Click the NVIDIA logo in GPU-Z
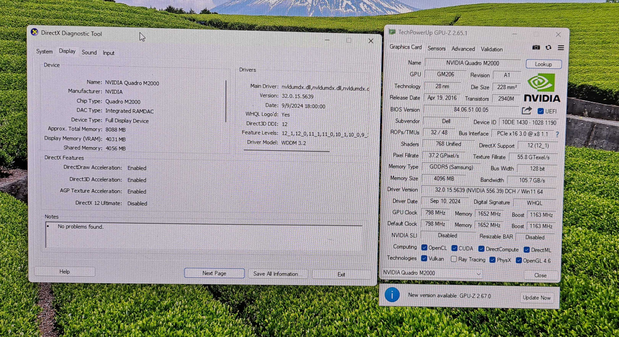 tap(542, 88)
